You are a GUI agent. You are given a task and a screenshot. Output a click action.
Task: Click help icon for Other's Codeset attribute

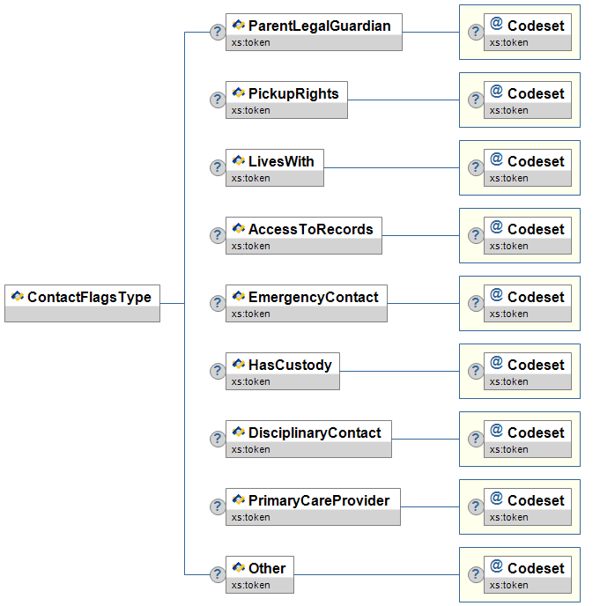tap(476, 574)
